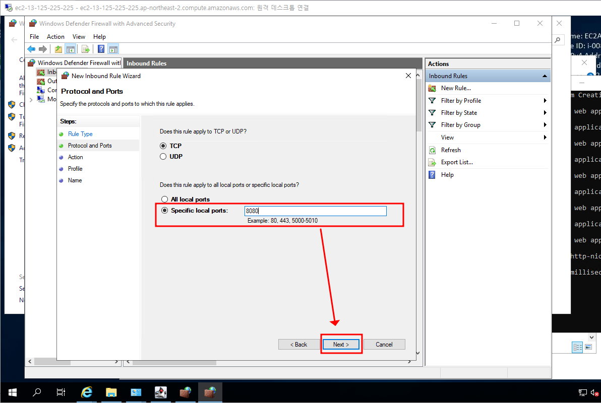Close the New Inbound Rule Wizard dialog
This screenshot has height=403, width=601.
pos(408,76)
